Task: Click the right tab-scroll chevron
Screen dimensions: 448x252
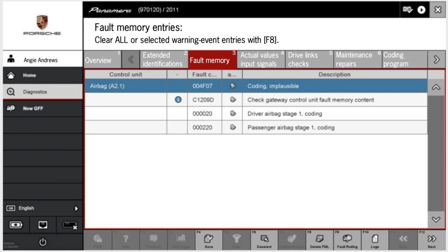Action: pyautogui.click(x=436, y=59)
